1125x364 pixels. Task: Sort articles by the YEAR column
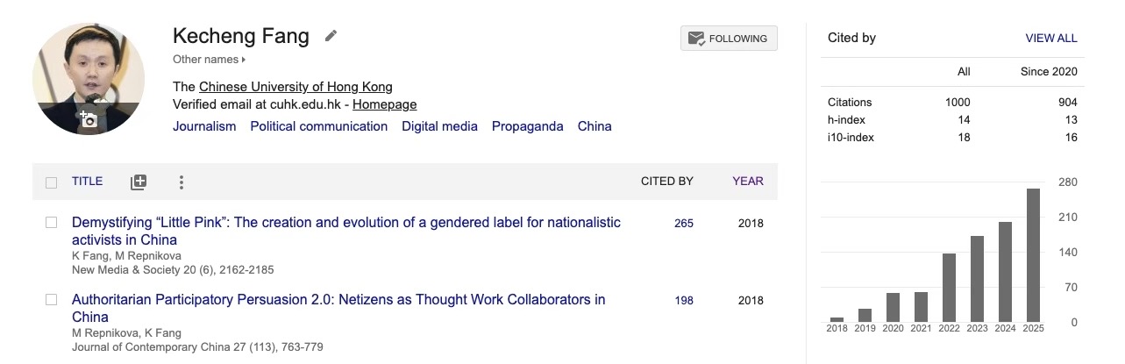tap(747, 182)
